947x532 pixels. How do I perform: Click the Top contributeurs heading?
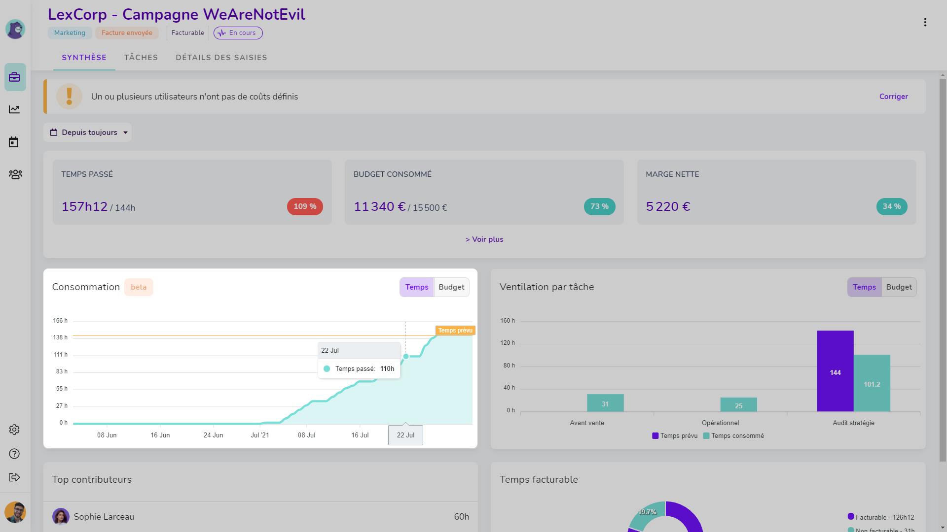tap(92, 480)
